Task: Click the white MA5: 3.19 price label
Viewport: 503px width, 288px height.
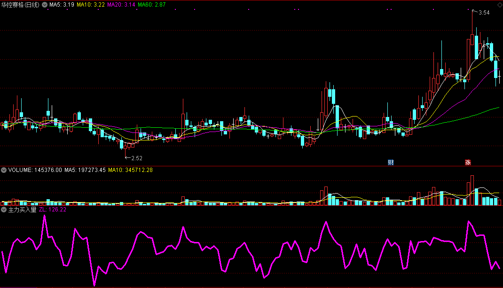Action: (62, 5)
